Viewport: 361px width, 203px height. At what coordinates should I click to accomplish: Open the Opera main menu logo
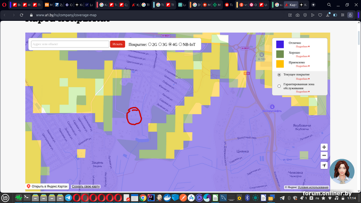tap(4, 5)
